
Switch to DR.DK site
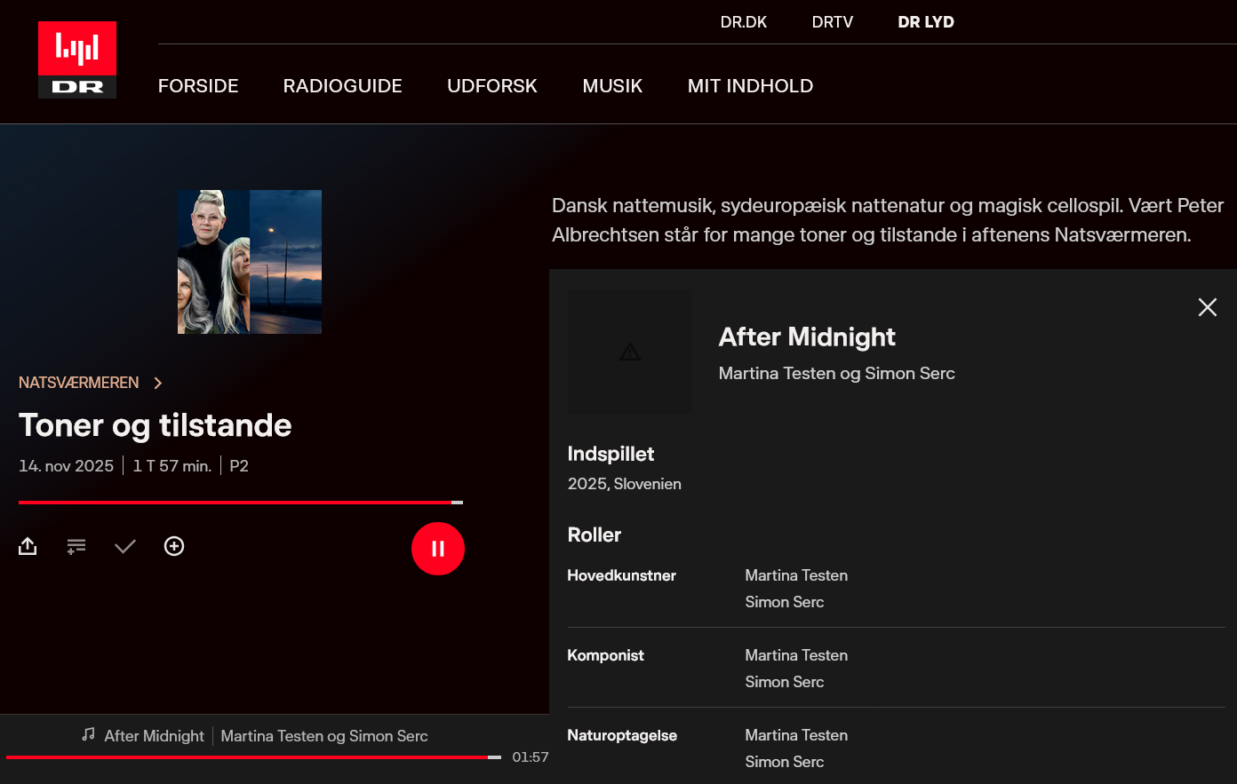click(743, 22)
